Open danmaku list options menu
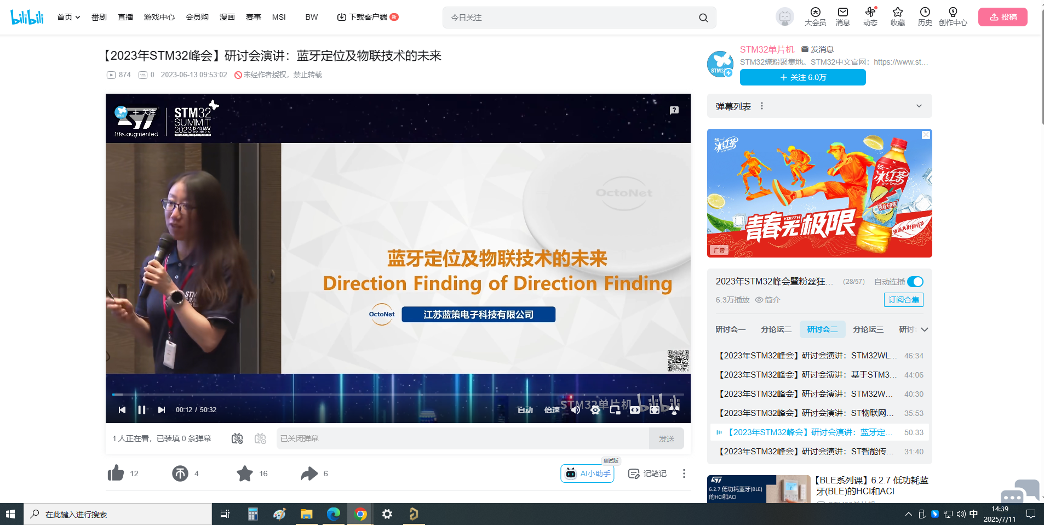This screenshot has width=1044, height=525. pos(762,106)
